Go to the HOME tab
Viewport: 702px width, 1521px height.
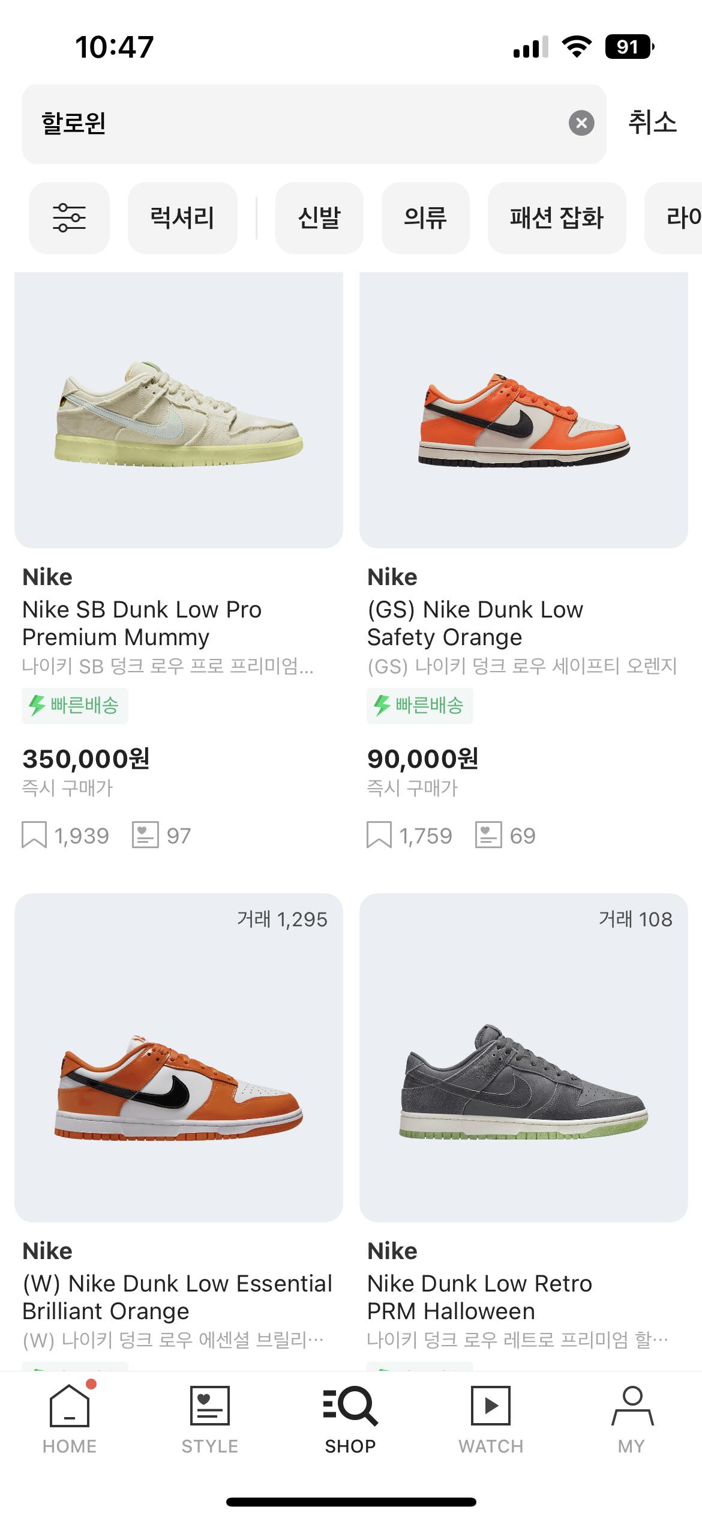70,1419
